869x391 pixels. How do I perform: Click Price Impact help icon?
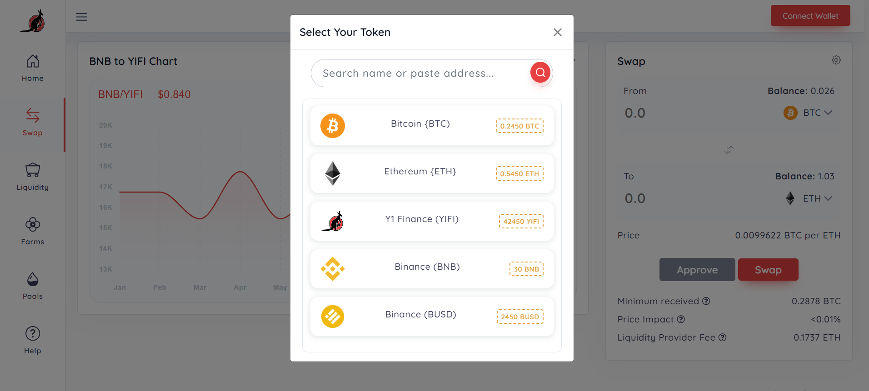pos(680,319)
